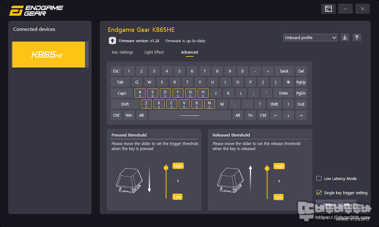The image size is (379, 227).
Task: Uncheck Single key trigger setting
Action: [319, 193]
